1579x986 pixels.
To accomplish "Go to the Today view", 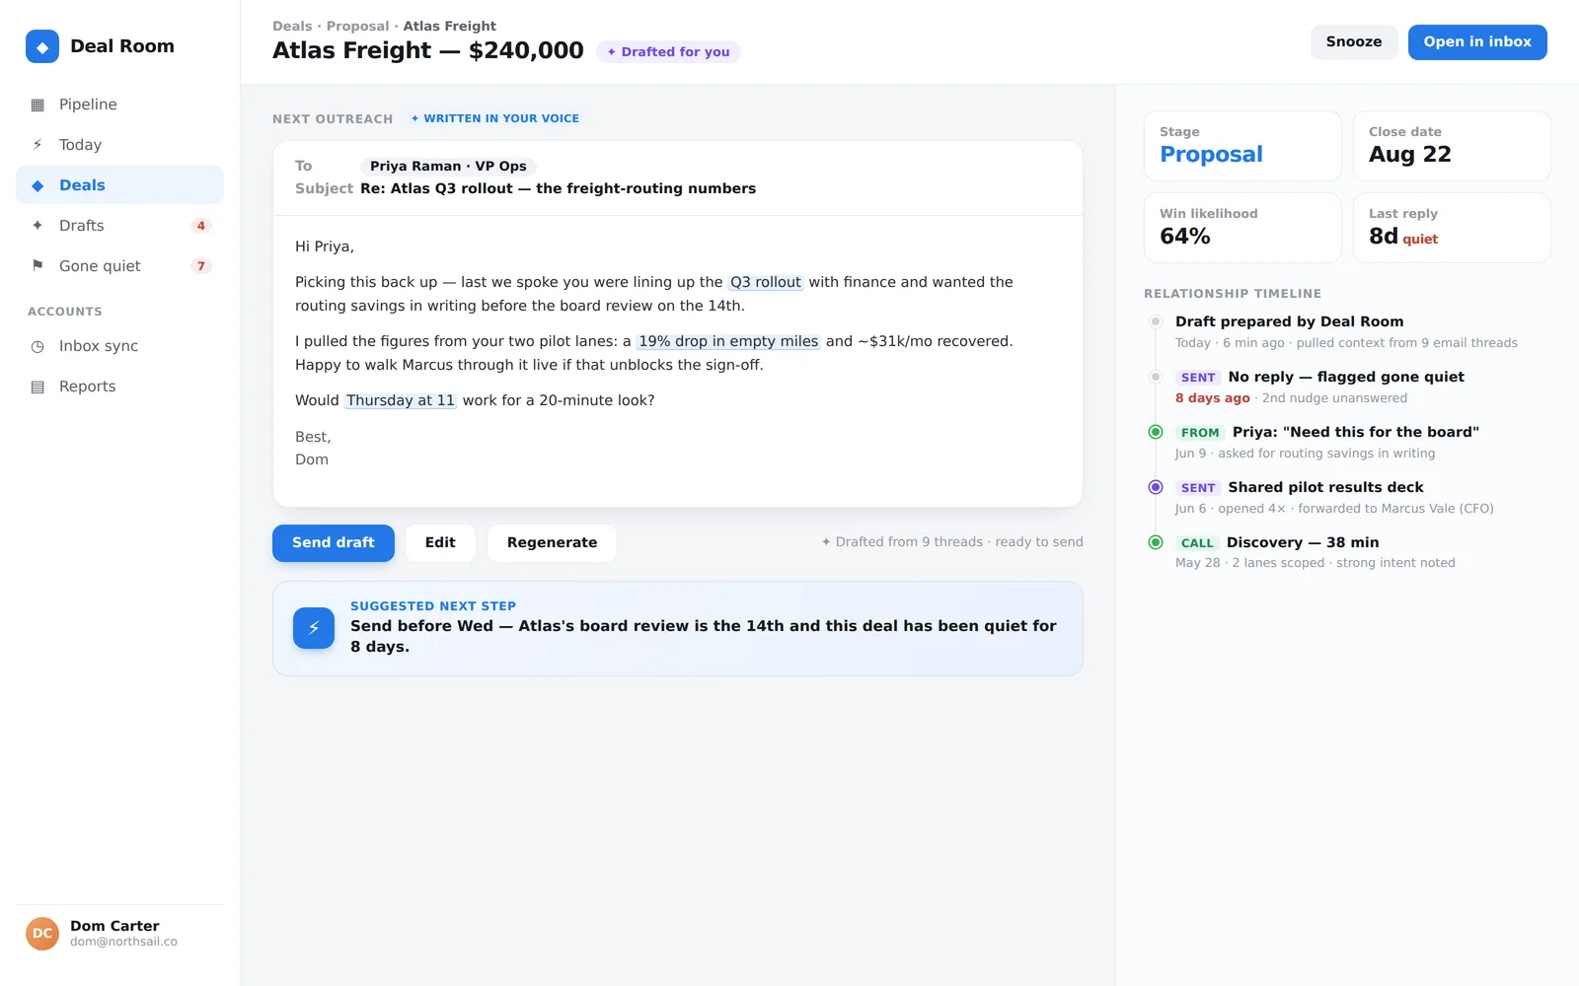I will click(x=119, y=145).
